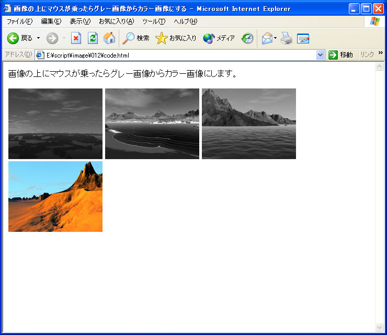Click the vertical scrollbar up arrow
This screenshot has height=335, width=387.
click(379, 66)
